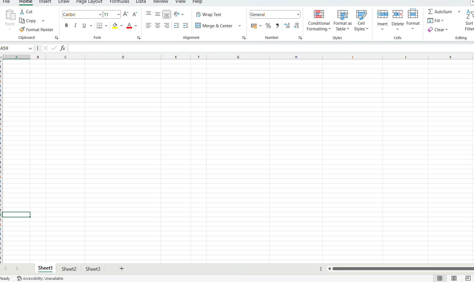Click the Increase Font Size icon
Screen dimensions: 474x282
point(126,14)
